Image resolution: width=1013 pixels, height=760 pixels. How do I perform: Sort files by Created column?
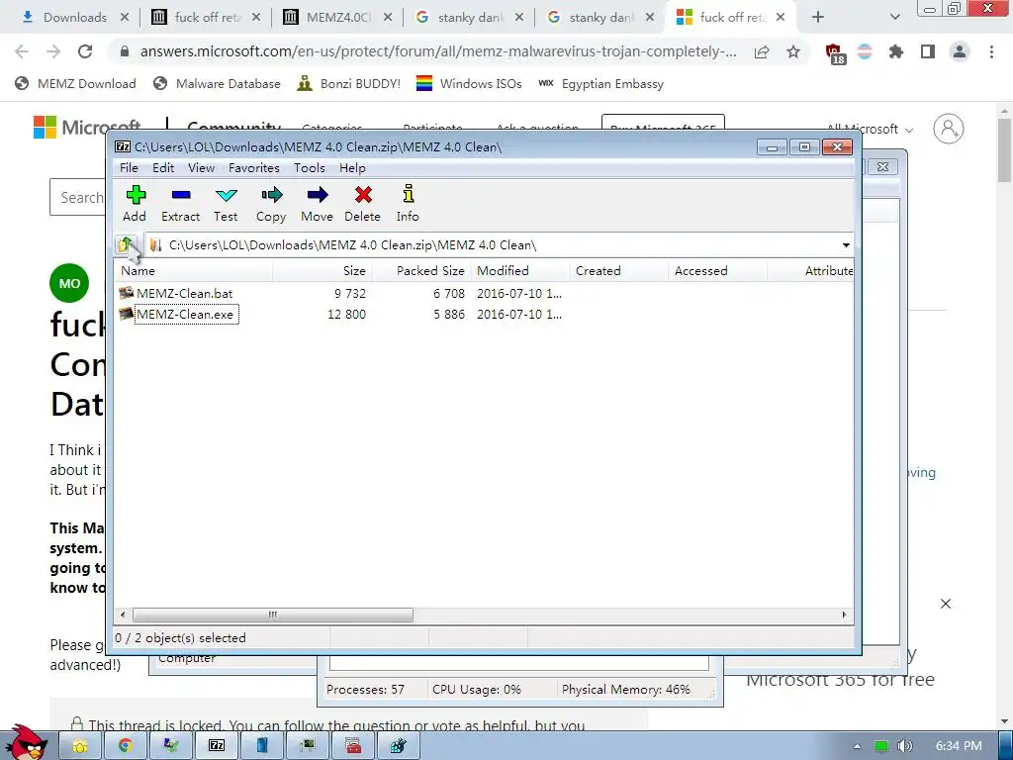[x=619, y=271]
